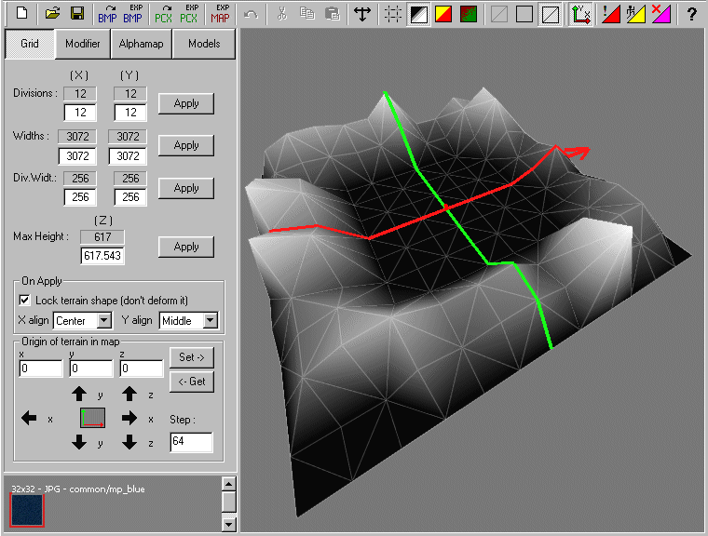Viewport: 708px width, 536px height.
Task: Toggle Lock terrain shape checkbox
Action: pyautogui.click(x=24, y=301)
